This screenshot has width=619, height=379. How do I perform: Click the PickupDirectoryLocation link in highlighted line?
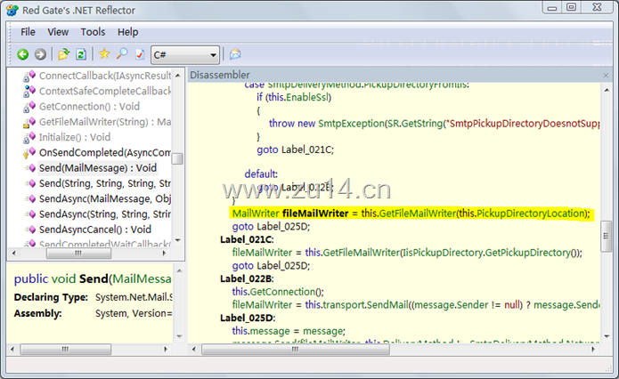531,214
